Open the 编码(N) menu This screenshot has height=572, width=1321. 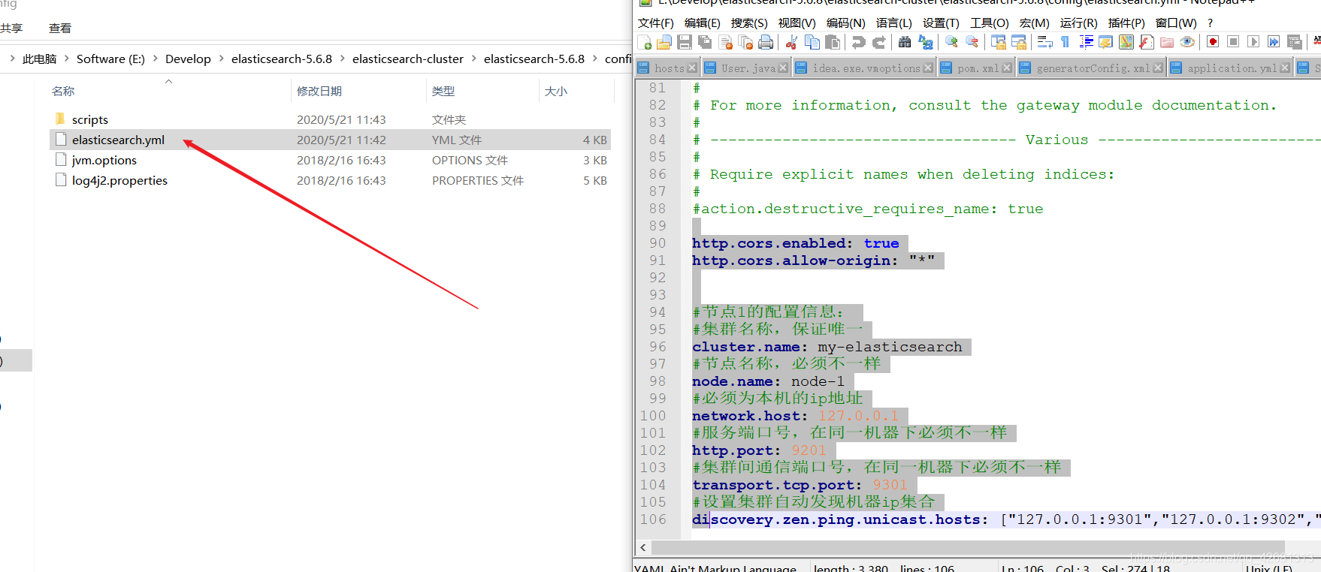point(846,23)
